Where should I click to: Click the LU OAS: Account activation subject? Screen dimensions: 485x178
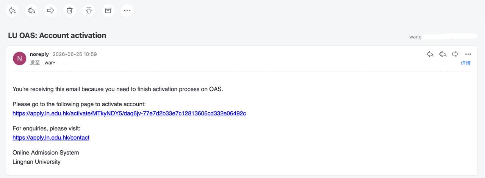pos(57,35)
